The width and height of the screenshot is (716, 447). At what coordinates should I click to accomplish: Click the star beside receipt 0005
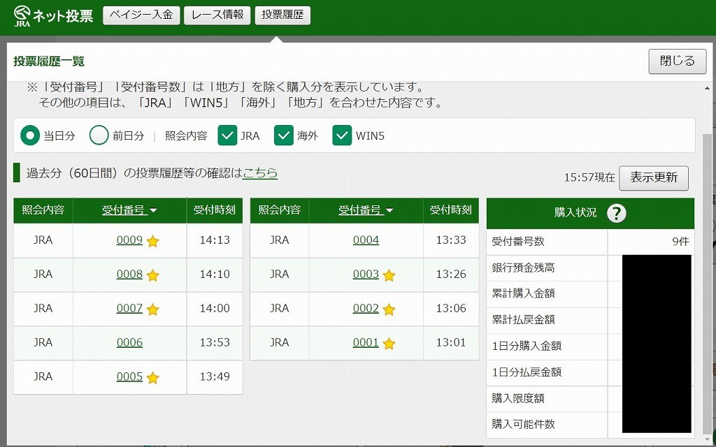point(153,378)
